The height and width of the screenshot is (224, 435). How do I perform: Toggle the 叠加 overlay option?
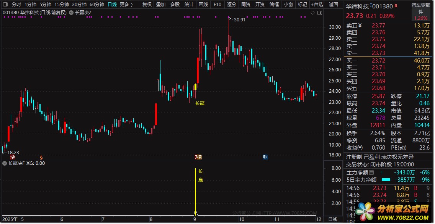pyautogui.click(x=161, y=5)
